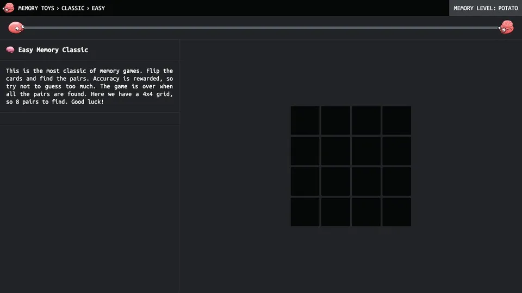Click the MEMORY LEVEL: POTATO badge
This screenshot has width=522, height=293.
pos(486,8)
